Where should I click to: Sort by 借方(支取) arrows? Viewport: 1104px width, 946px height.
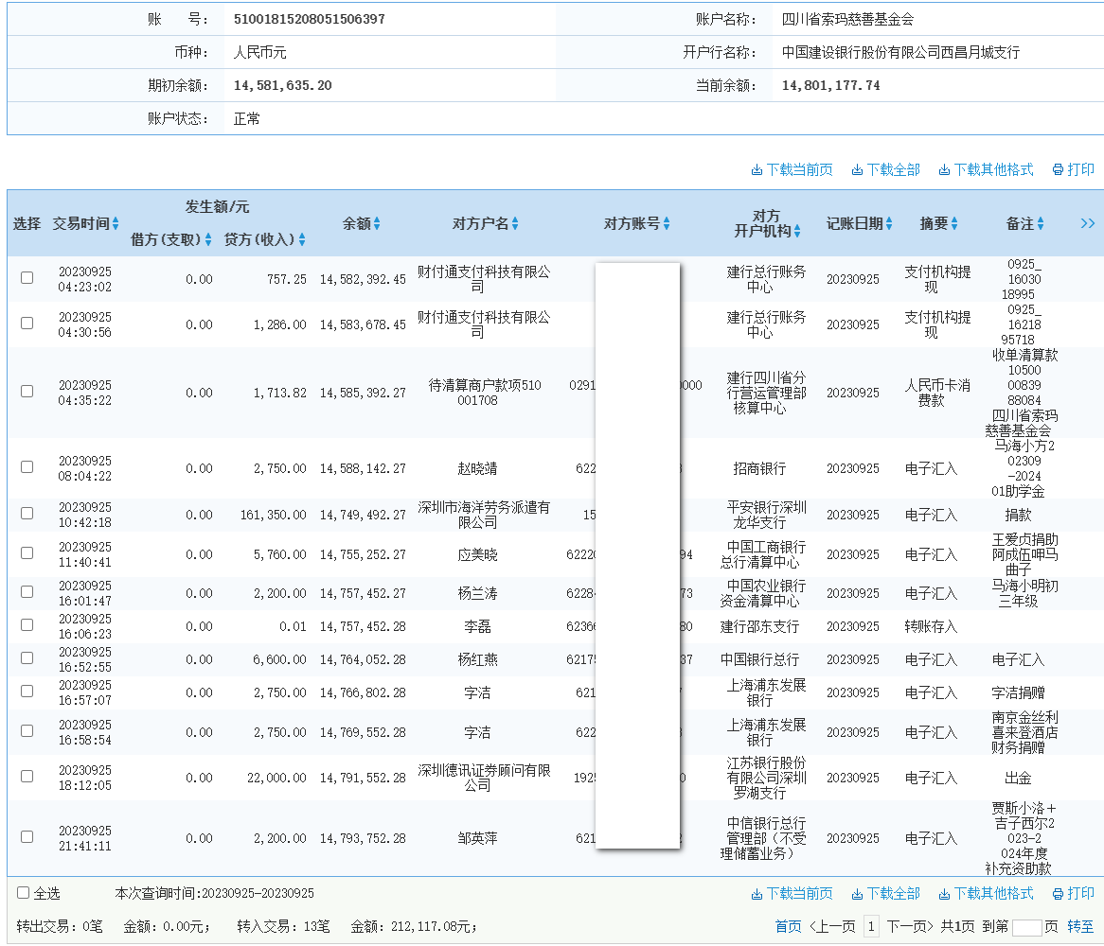pos(208,240)
